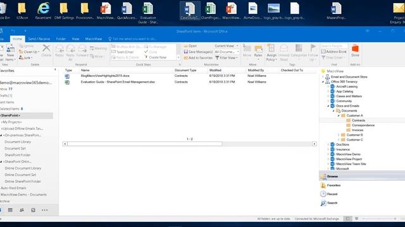
Task: Launch Internet Explorer Recenterni shortcut
Action: pyautogui.click(x=43, y=11)
